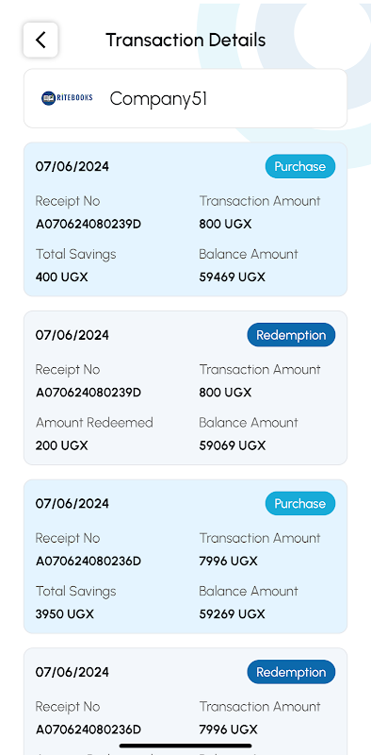This screenshot has height=755, width=371.
Task: Tap the first Redemption badge
Action: click(x=291, y=335)
